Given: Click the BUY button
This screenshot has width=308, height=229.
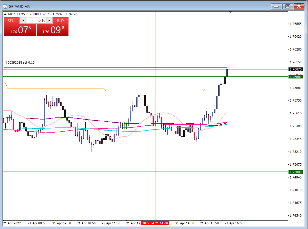Looking at the screenshot, I should click(61, 21).
